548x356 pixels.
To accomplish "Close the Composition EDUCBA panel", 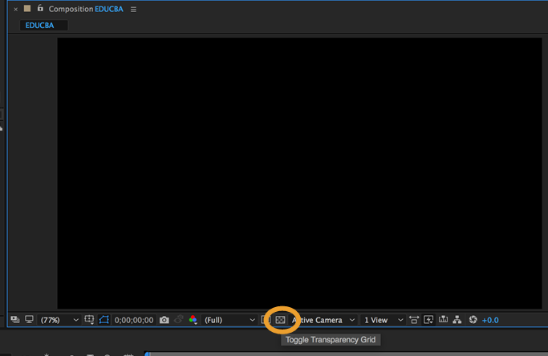I will click(16, 10).
